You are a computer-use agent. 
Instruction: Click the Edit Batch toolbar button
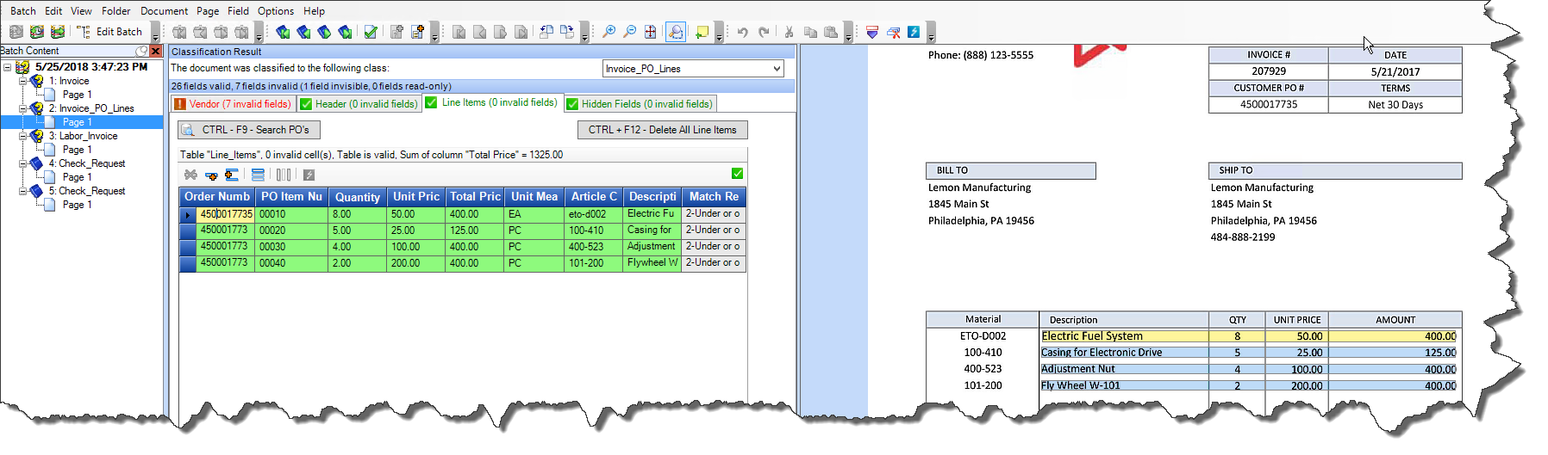tap(109, 32)
